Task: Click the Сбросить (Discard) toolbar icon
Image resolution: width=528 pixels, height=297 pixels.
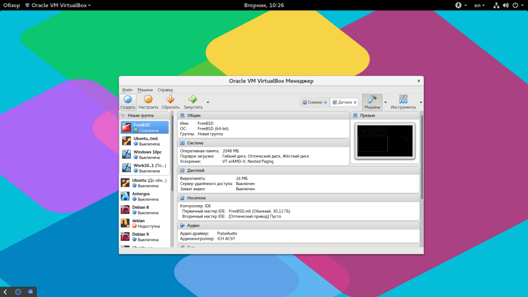Action: point(171,100)
